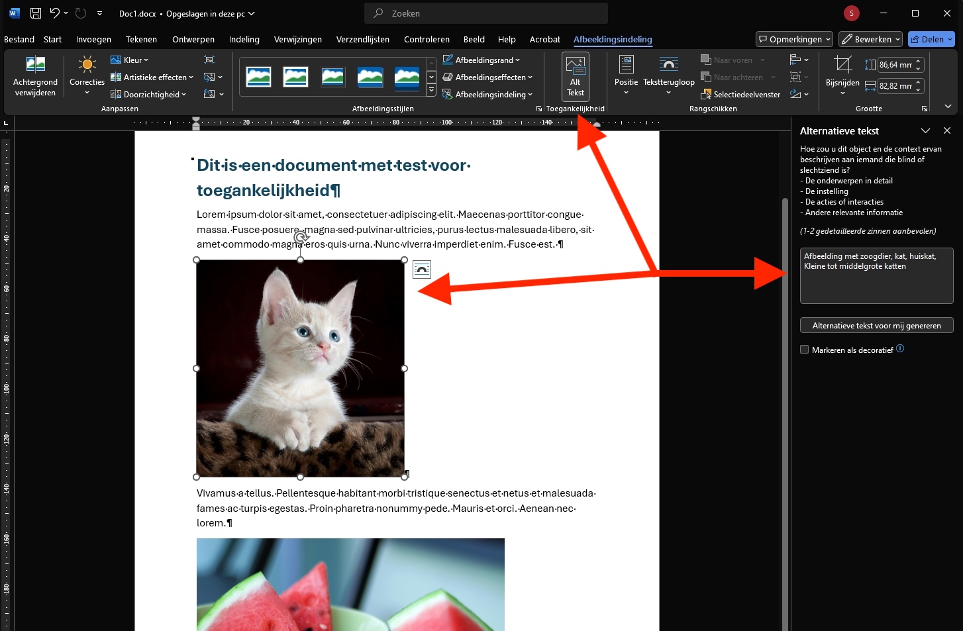The height and width of the screenshot is (631, 963).
Task: Click the picture width field 82,82 mm
Action: point(896,86)
